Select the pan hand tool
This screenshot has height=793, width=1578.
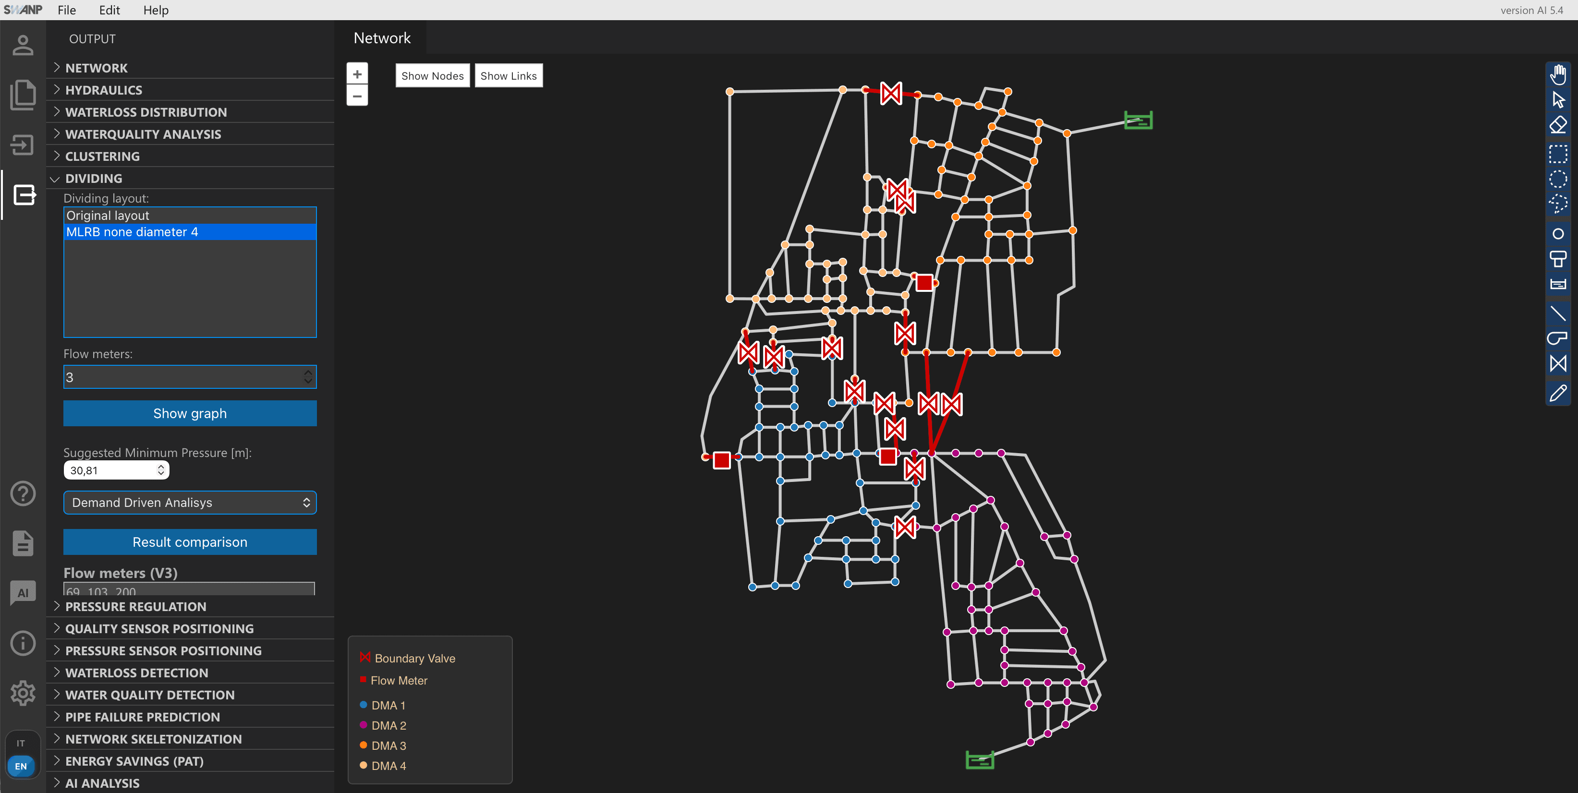pos(1558,75)
